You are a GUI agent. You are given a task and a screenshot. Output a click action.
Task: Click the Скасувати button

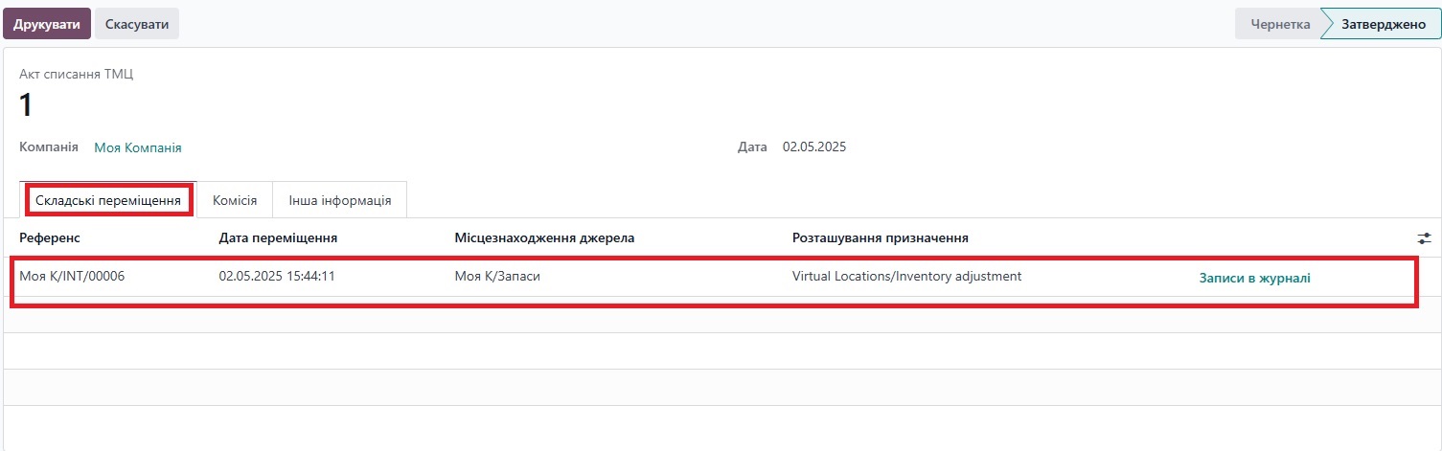click(x=137, y=24)
